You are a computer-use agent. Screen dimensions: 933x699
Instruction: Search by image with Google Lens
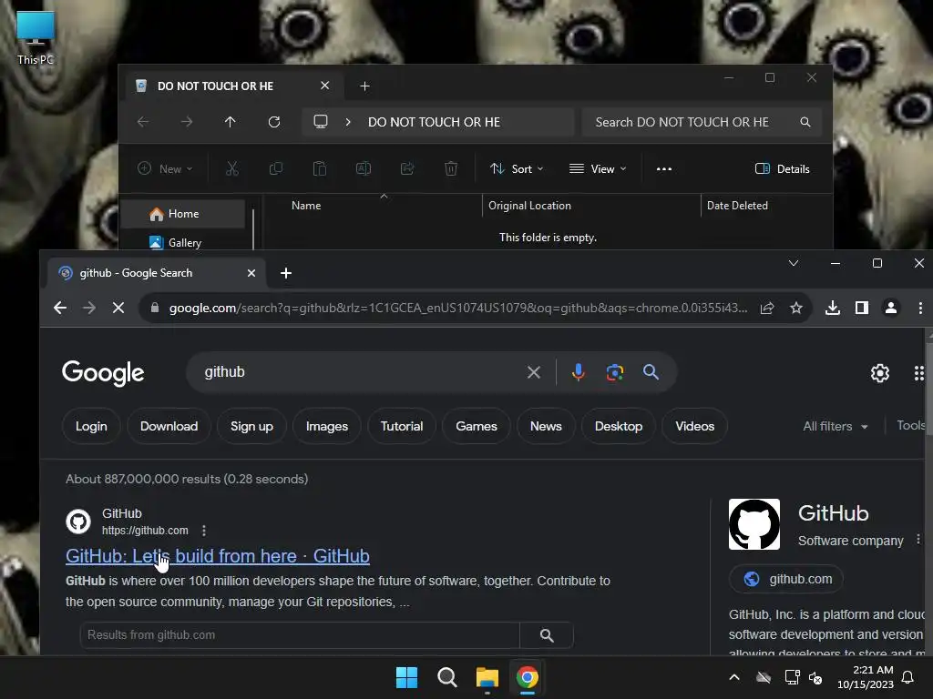[x=615, y=372]
